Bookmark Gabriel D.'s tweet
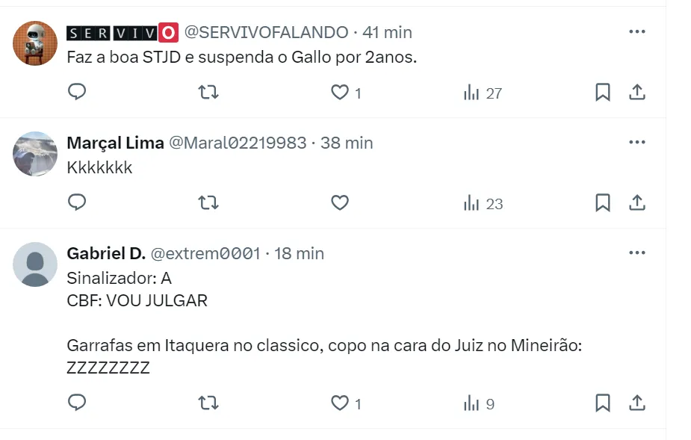The width and height of the screenshot is (691, 440). tap(603, 403)
